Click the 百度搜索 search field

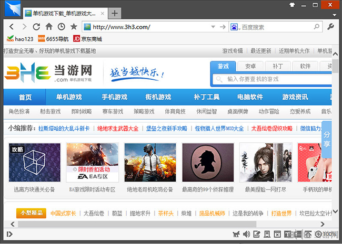click(277, 27)
